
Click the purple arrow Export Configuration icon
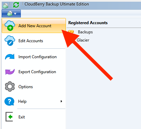[10, 72]
